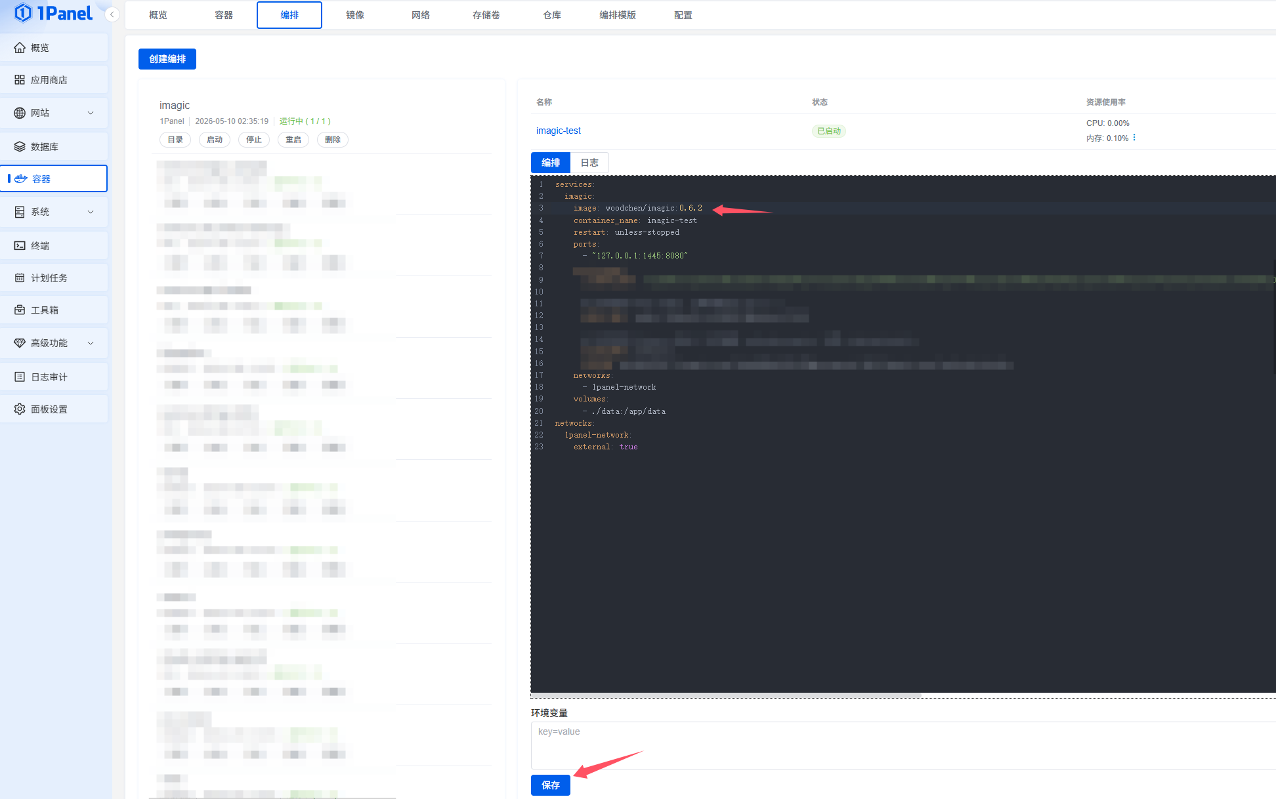This screenshot has height=799, width=1276.
Task: Switch to the 网络 top tab
Action: click(x=421, y=15)
